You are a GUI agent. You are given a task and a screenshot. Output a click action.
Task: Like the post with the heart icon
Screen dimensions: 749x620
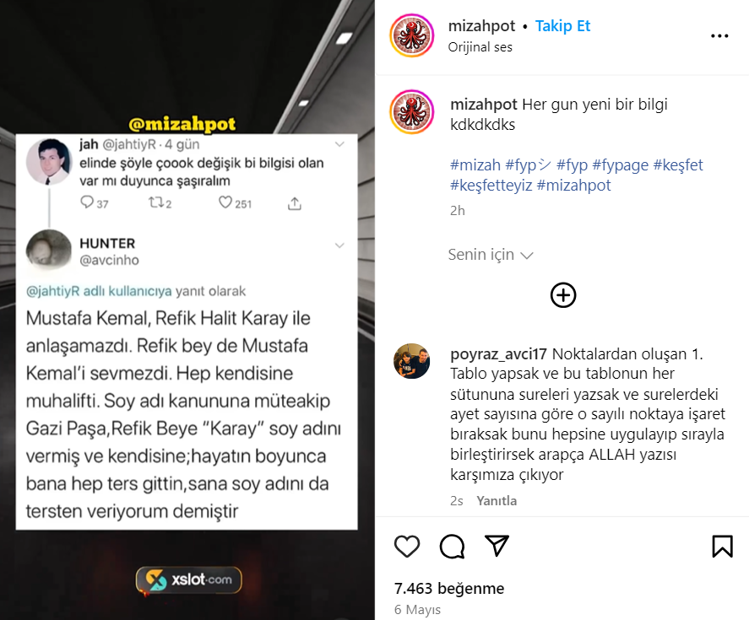click(407, 546)
